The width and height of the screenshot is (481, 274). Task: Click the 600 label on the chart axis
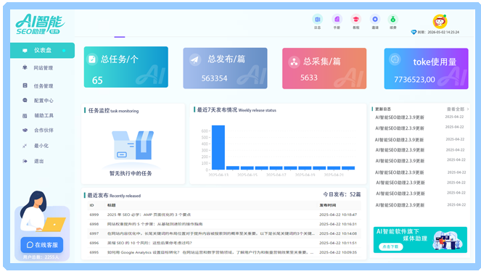[205, 131]
